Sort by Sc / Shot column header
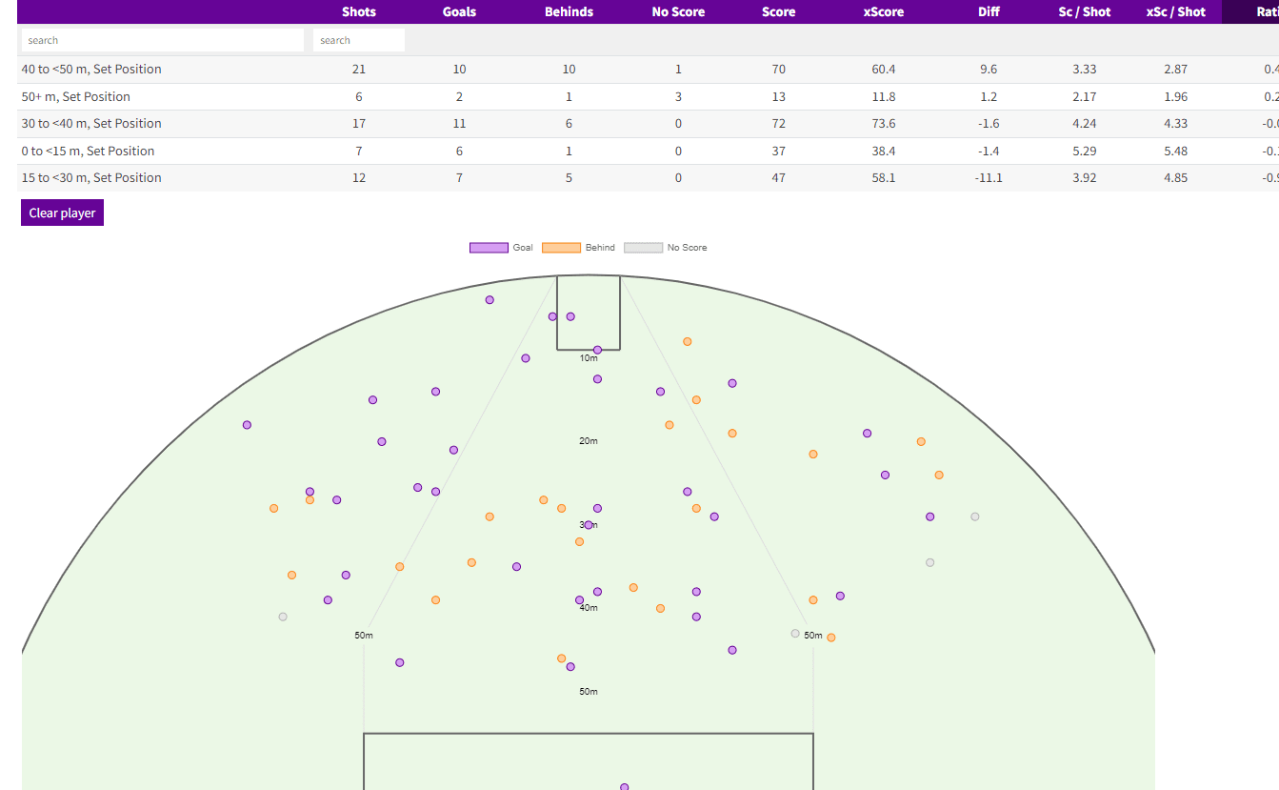Image resolution: width=1279 pixels, height=790 pixels. click(x=1084, y=12)
